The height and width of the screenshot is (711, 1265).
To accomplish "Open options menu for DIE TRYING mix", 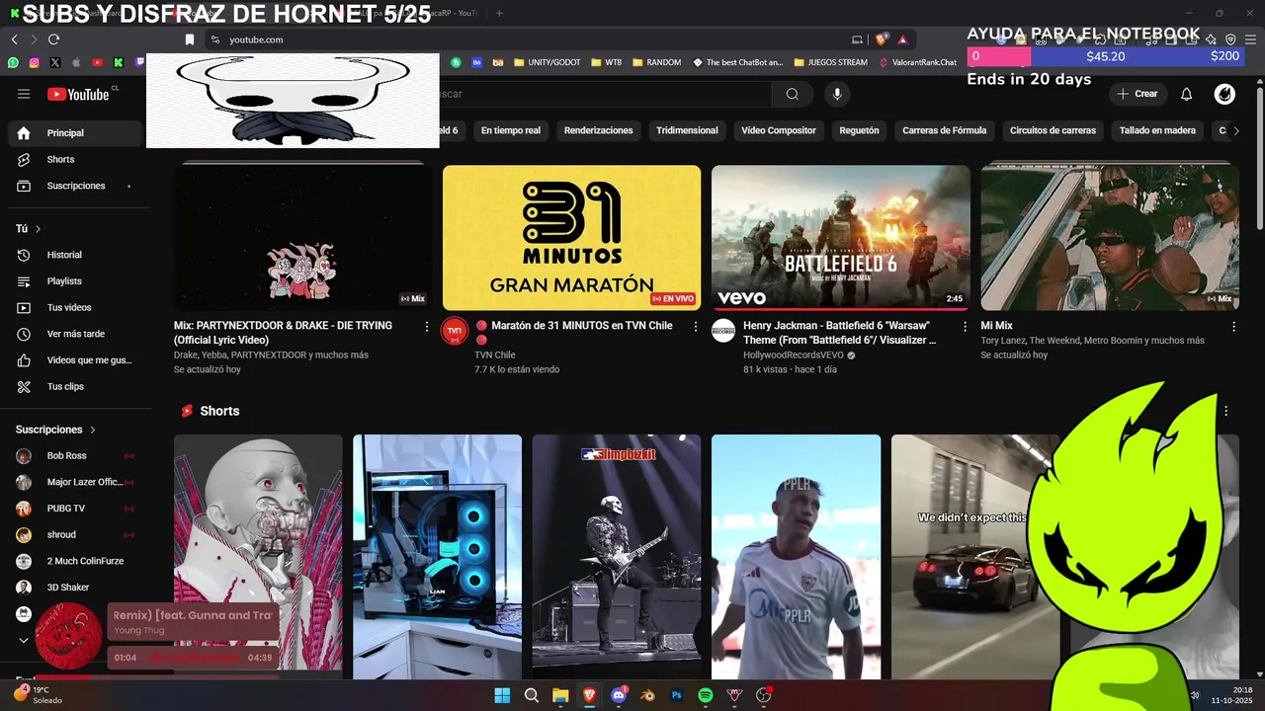I will (427, 326).
